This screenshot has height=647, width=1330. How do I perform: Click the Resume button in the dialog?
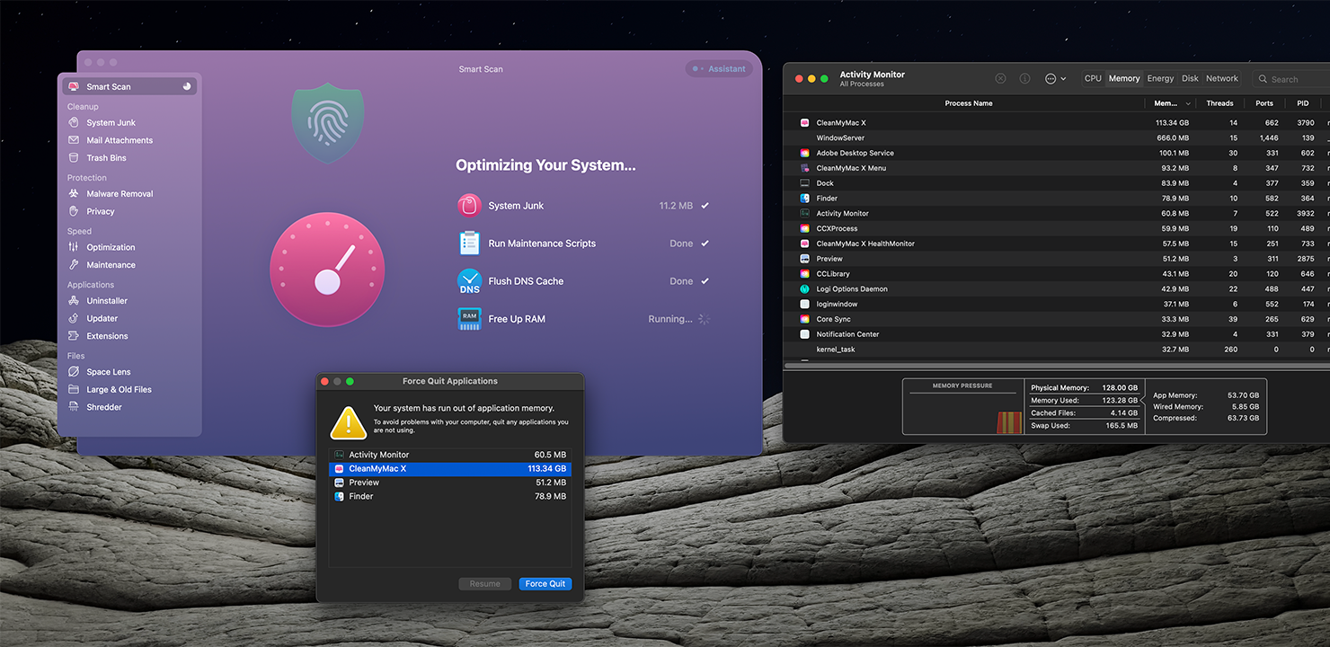point(485,584)
